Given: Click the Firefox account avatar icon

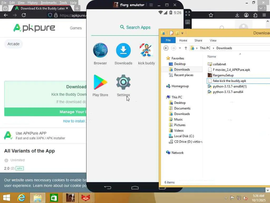Looking at the screenshot, I should coord(246,15).
